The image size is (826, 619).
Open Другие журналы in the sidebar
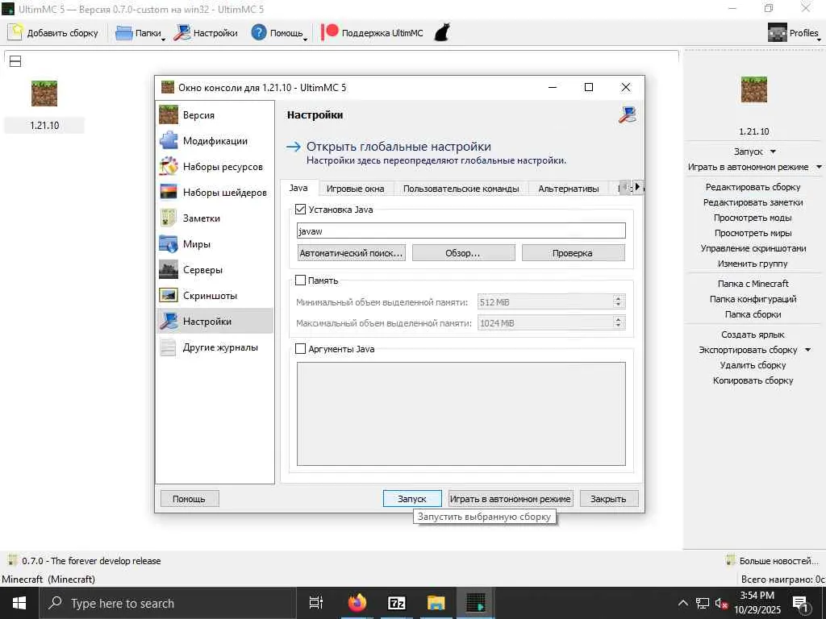pos(215,347)
